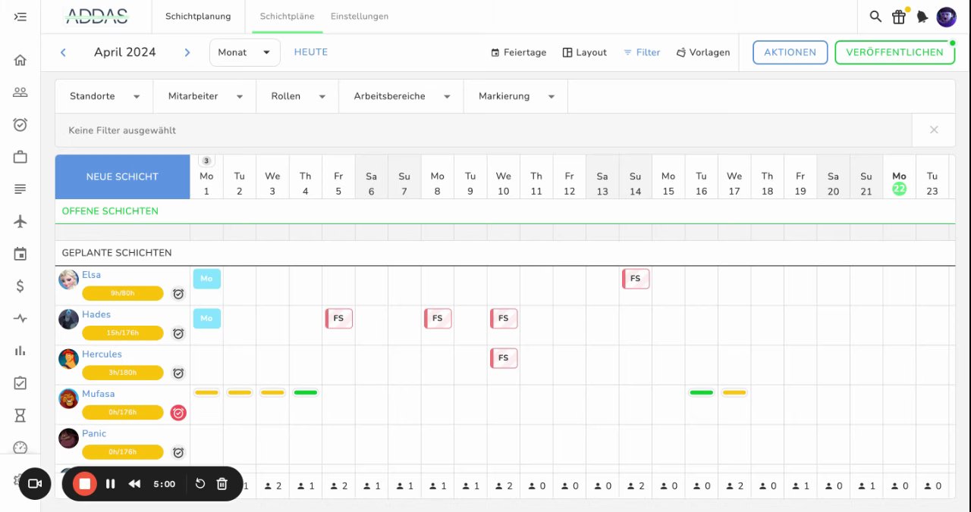The image size is (971, 512).
Task: Open the bar chart icon in sidebar
Action: click(20, 351)
